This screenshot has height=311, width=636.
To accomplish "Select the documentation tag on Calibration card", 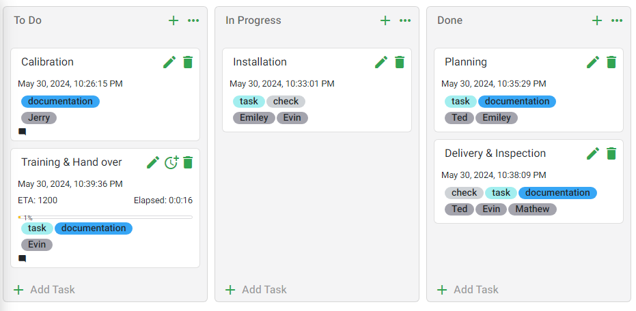I will [x=60, y=101].
